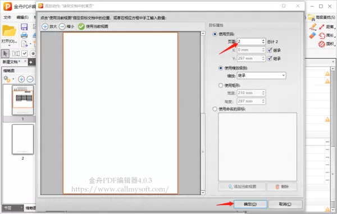Expand the gear options dropdown arrow
The width and height of the screenshot is (337, 214).
(x=13, y=79)
